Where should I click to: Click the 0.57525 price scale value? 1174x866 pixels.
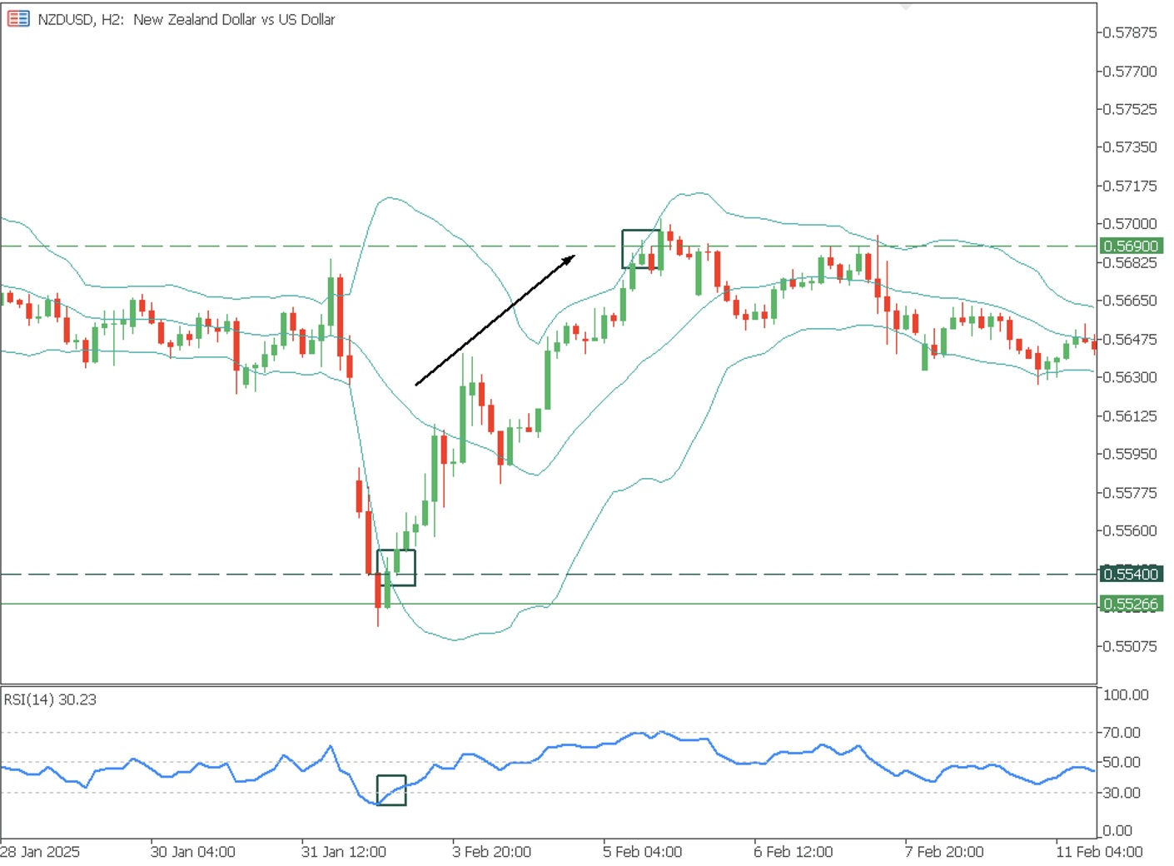[x=1130, y=109]
